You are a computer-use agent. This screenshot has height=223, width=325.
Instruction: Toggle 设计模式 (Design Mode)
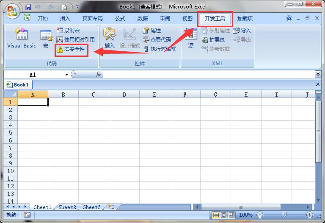pyautogui.click(x=130, y=38)
